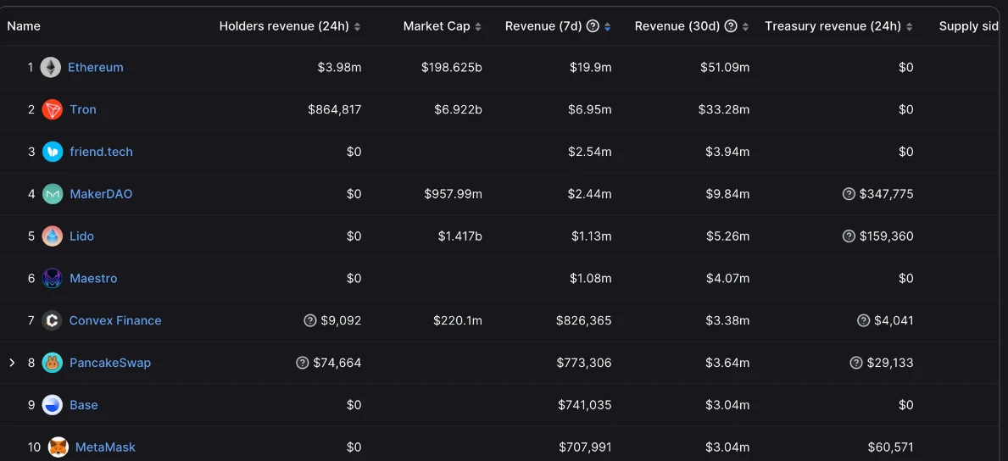
Task: Click Base 7d revenue $741,035
Action: [x=585, y=405]
